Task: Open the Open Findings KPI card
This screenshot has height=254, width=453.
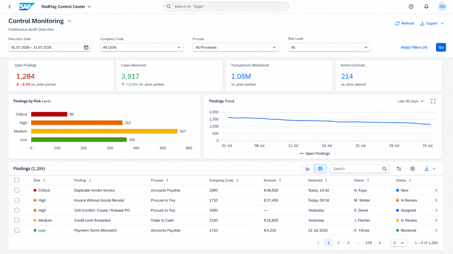Action: (61, 76)
